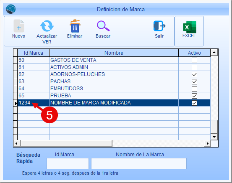Click the Nombre column header
This screenshot has width=232, height=183.
tap(114, 53)
